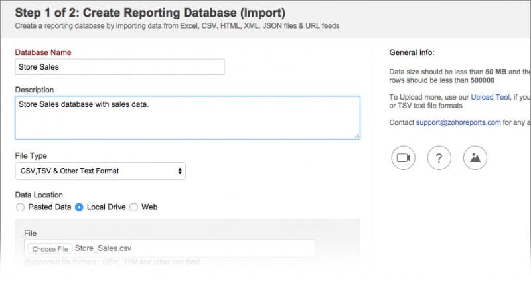
Task: Focus the Description text area
Action: click(186, 118)
